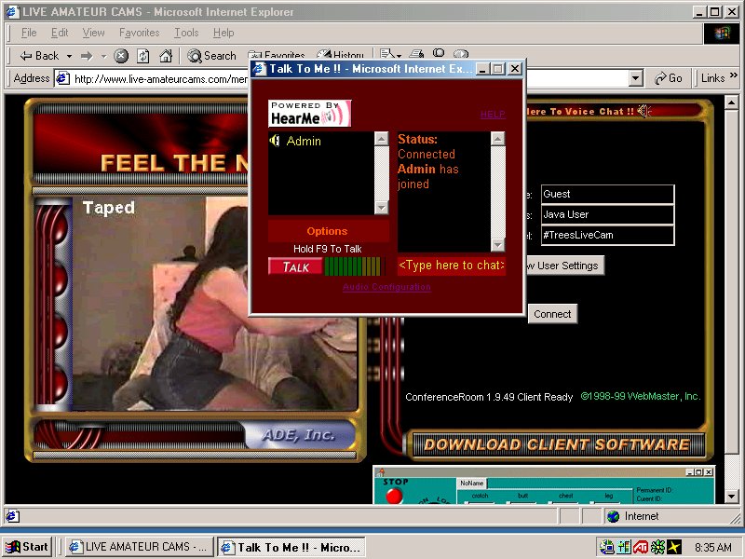Stop page loading with the Stop icon
This screenshot has width=745, height=559.
pos(121,56)
